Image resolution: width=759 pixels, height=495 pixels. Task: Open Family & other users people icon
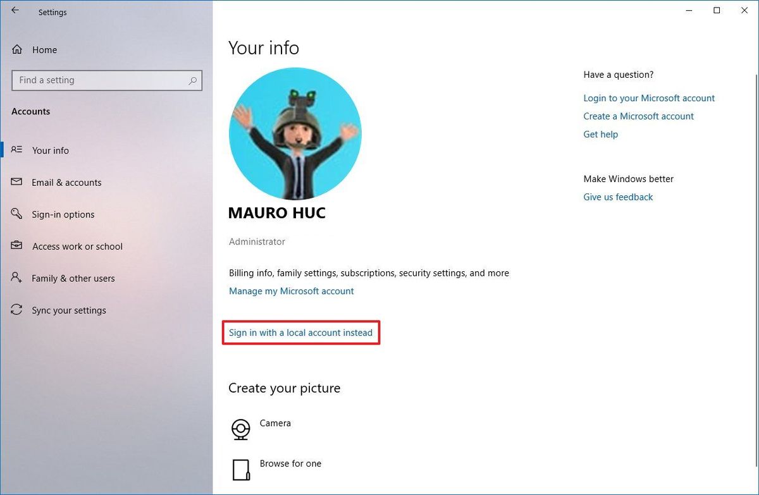click(16, 278)
